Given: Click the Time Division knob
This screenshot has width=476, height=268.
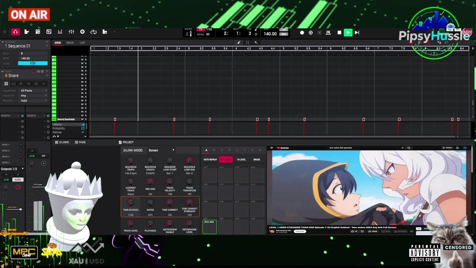Looking at the screenshot, I should (131, 202).
